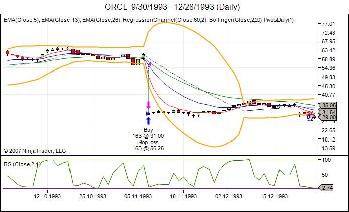Click the 77.01 price axis label
This screenshot has width=349, height=212.
coord(328,24)
